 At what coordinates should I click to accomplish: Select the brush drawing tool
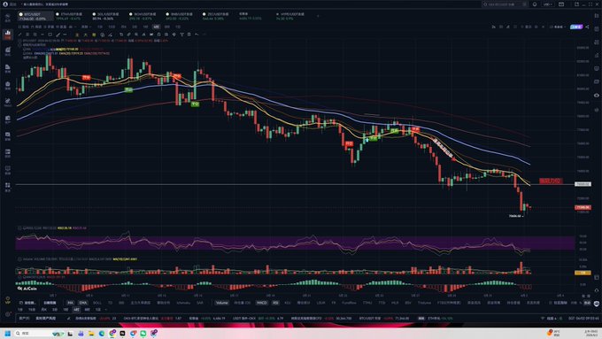(x=58, y=35)
